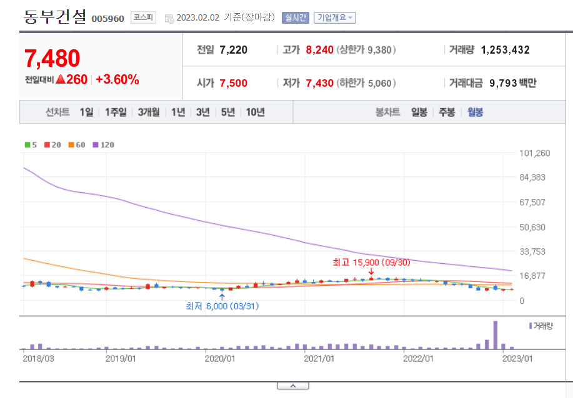Click the 101,260 y-axis label
Image resolution: width=573 pixels, height=398 pixels.
[535, 153]
